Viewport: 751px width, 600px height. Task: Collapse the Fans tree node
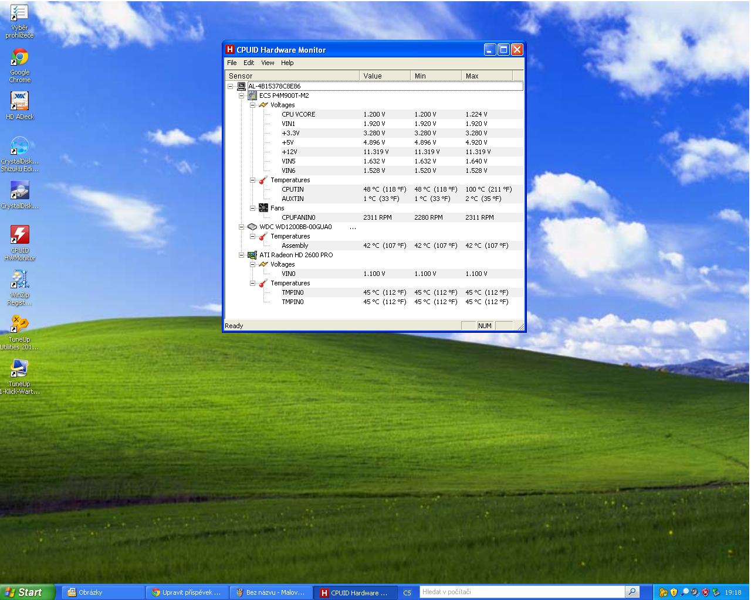pyautogui.click(x=252, y=208)
